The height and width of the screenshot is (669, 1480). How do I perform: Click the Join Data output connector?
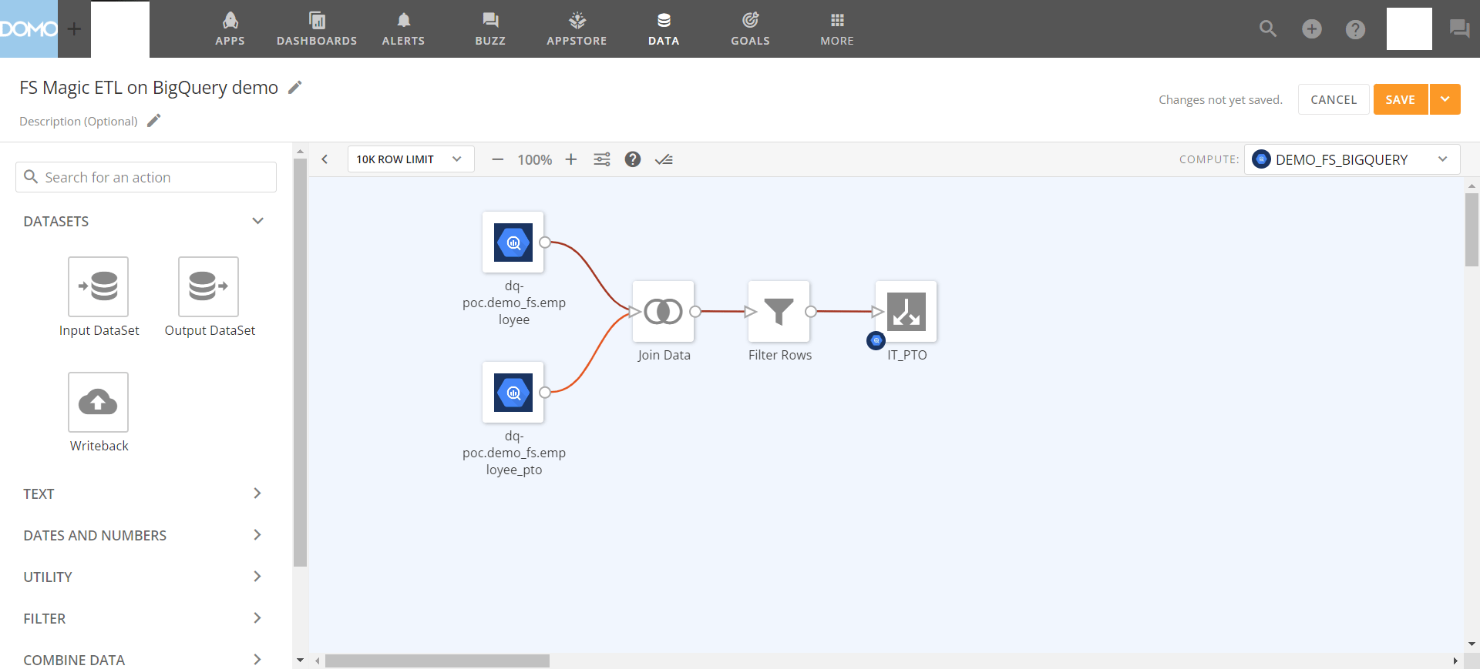(x=695, y=312)
